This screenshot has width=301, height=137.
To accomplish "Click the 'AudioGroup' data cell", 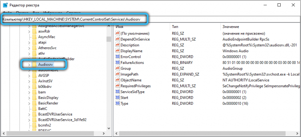I will tap(233, 68).
